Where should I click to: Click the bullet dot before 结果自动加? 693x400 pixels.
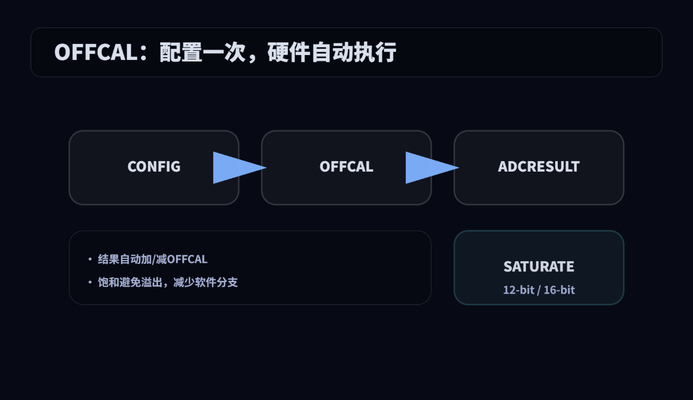coord(90,259)
